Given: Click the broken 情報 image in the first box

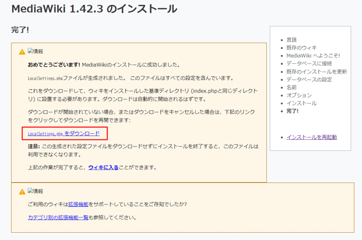Looking at the screenshot, I should (36, 51).
